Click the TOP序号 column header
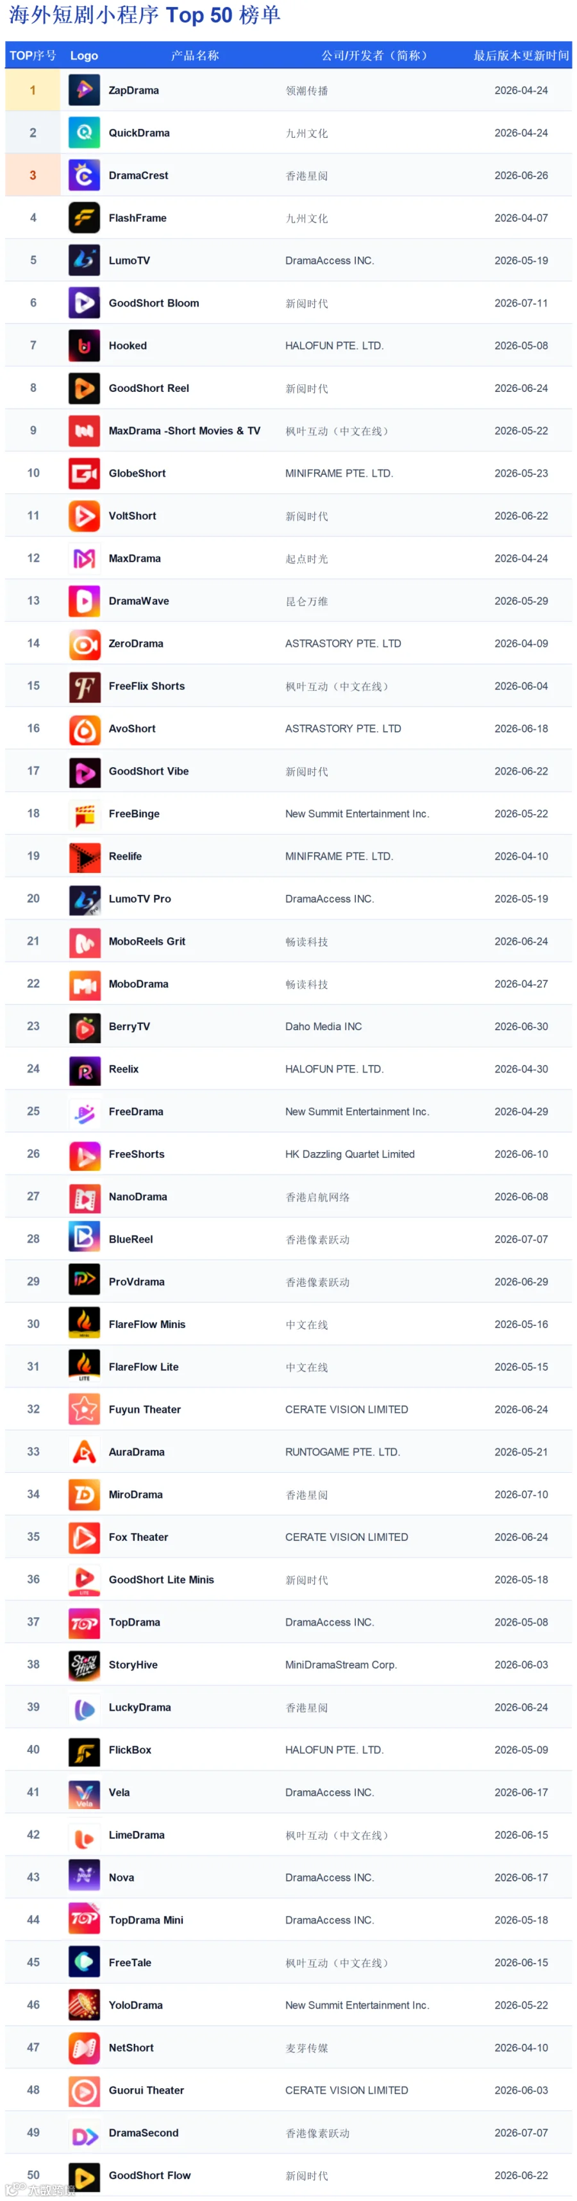The width and height of the screenshot is (577, 2201). 33,56
